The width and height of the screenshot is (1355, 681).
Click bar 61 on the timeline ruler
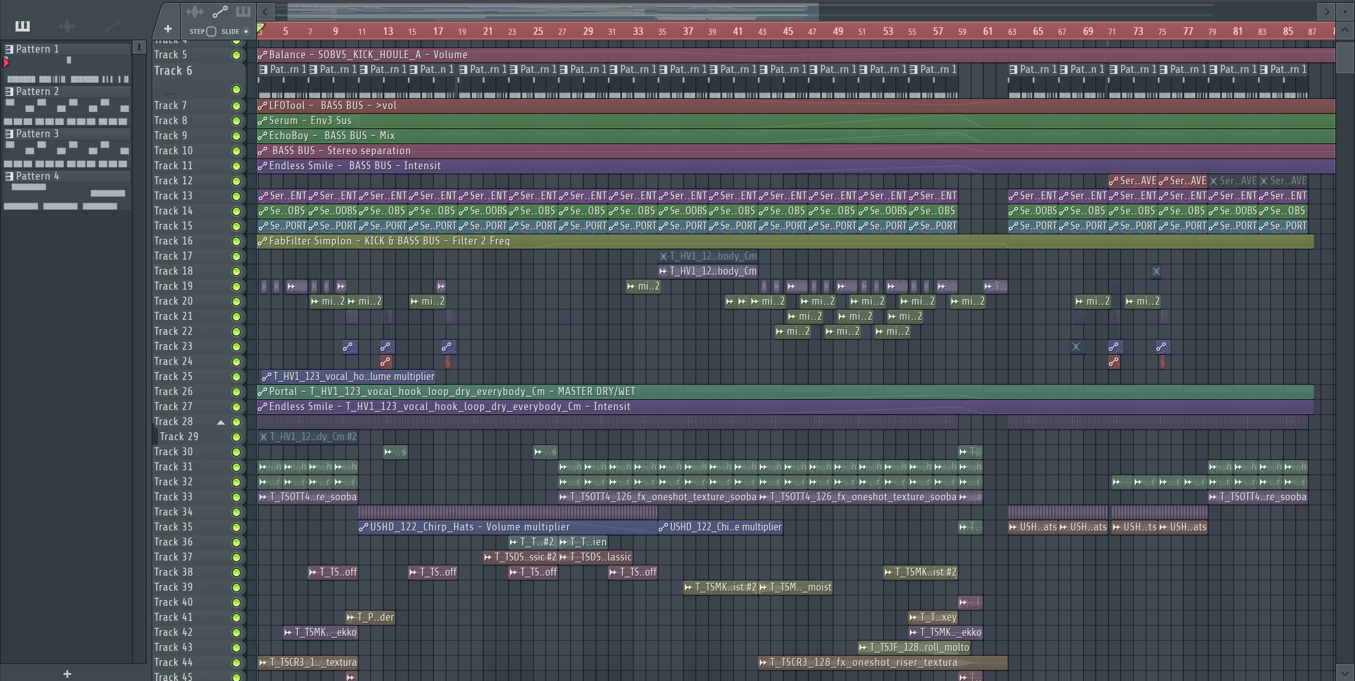(x=988, y=31)
